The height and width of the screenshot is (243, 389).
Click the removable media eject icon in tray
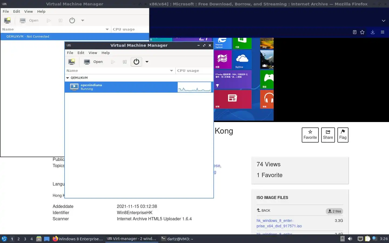(x=342, y=239)
